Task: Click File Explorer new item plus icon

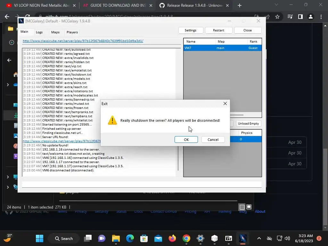Action: coord(12,43)
